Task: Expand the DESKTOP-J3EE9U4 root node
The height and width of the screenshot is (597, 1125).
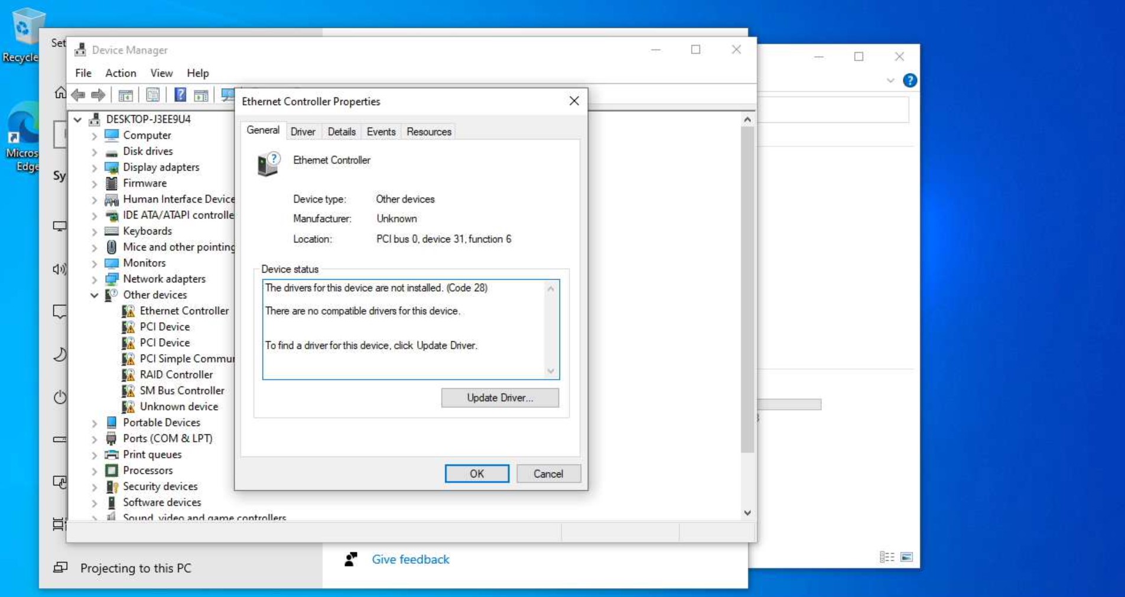Action: tap(78, 119)
